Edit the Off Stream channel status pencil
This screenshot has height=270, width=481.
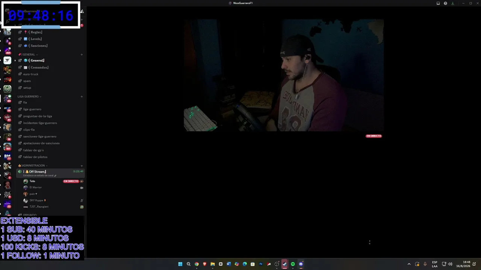click(55, 175)
